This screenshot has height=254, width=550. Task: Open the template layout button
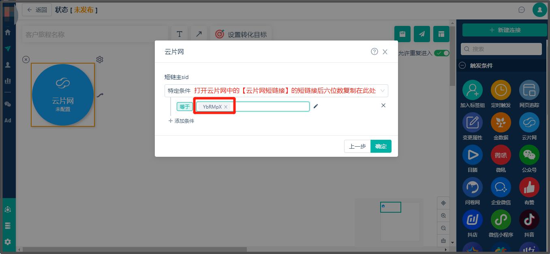(x=441, y=34)
